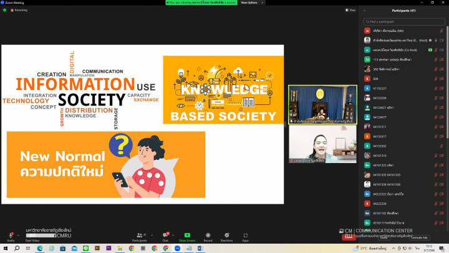The width and height of the screenshot is (449, 253).
Task: Toggle my own muted mic icon in the (Me) row
Action: pos(442,31)
